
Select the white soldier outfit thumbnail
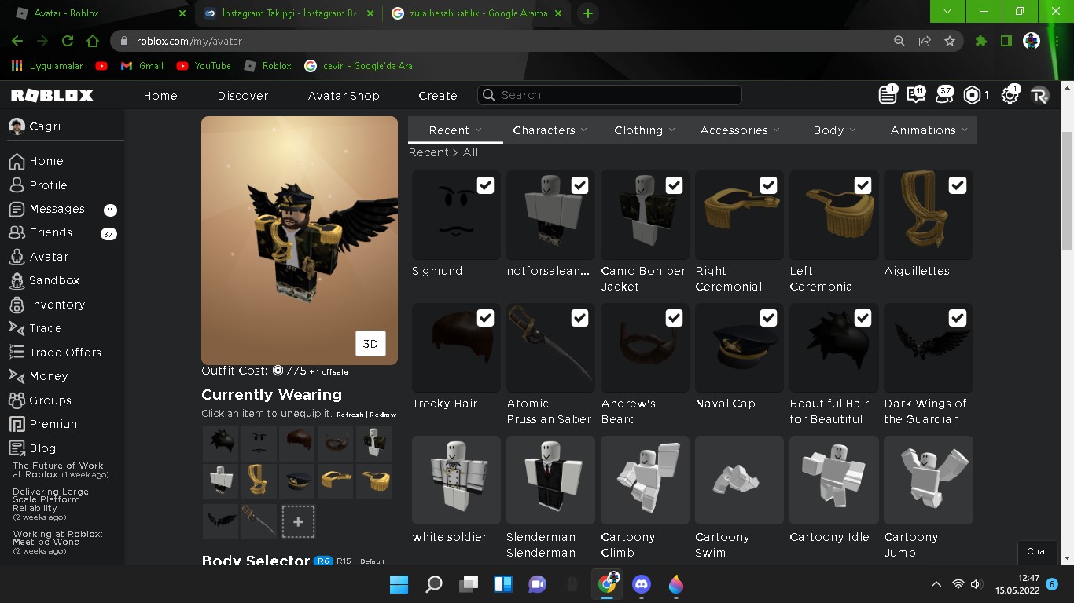click(x=456, y=480)
